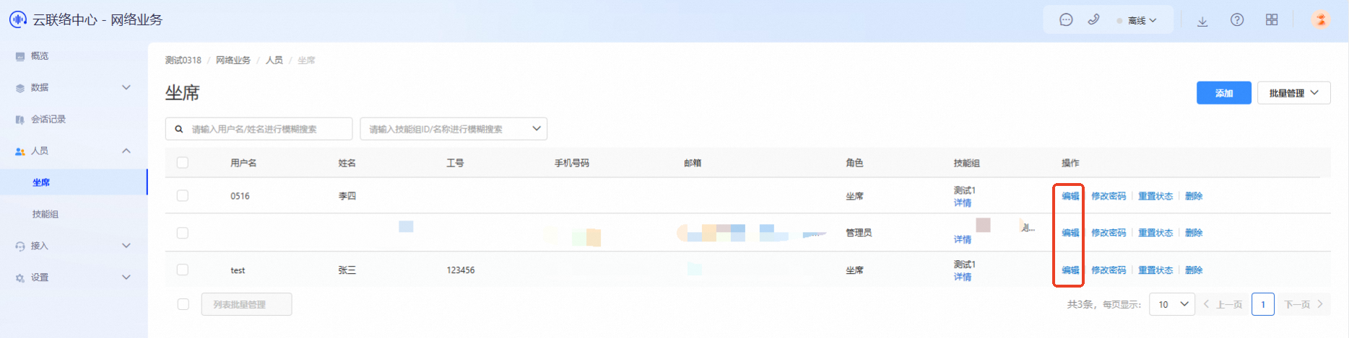Open the chat message bubble icon

click(1066, 20)
